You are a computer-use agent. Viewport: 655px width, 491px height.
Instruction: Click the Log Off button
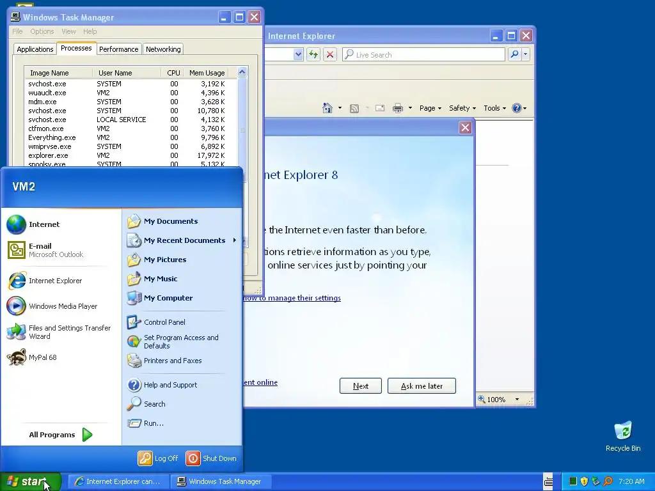[x=158, y=458]
